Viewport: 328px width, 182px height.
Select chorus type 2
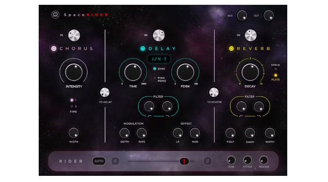tap(72, 107)
